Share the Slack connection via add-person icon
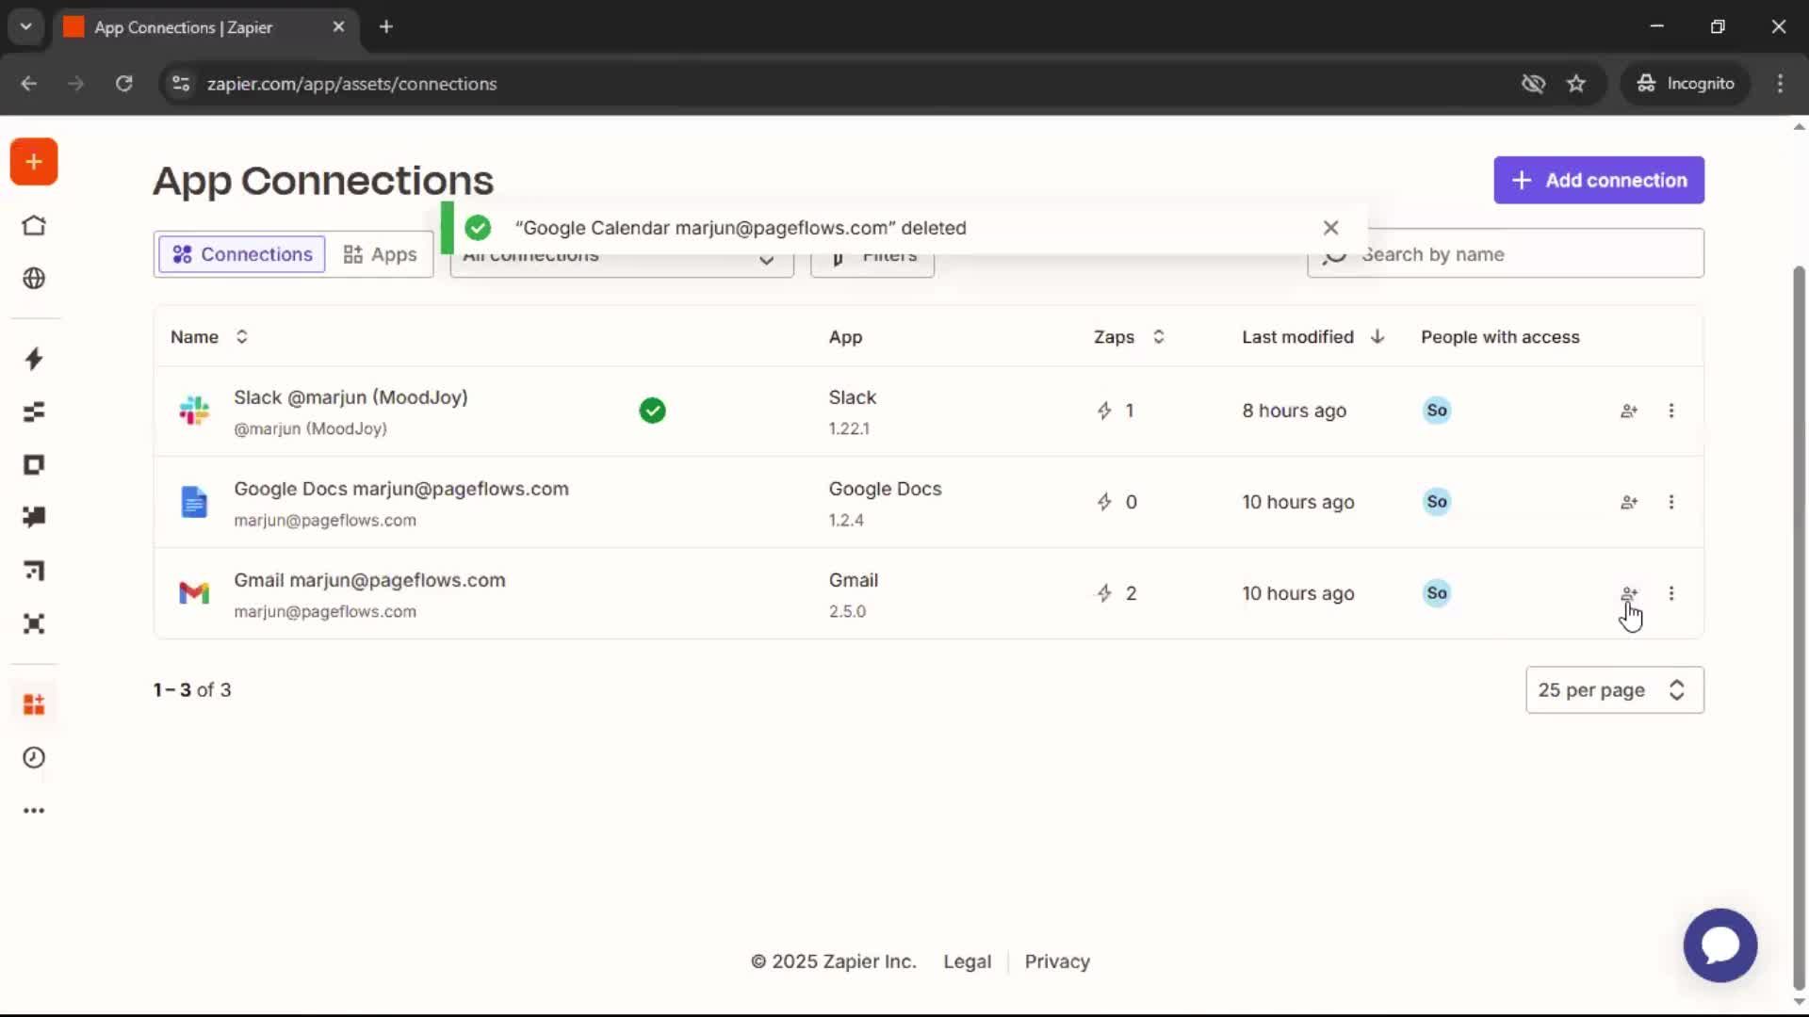This screenshot has width=1809, height=1017. click(x=1629, y=411)
